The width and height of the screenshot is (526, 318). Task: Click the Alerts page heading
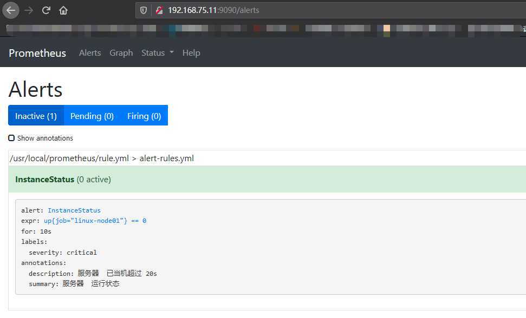pyautogui.click(x=35, y=89)
